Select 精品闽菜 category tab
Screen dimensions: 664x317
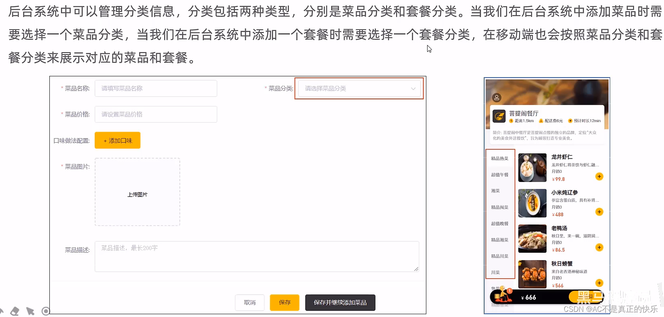click(500, 207)
